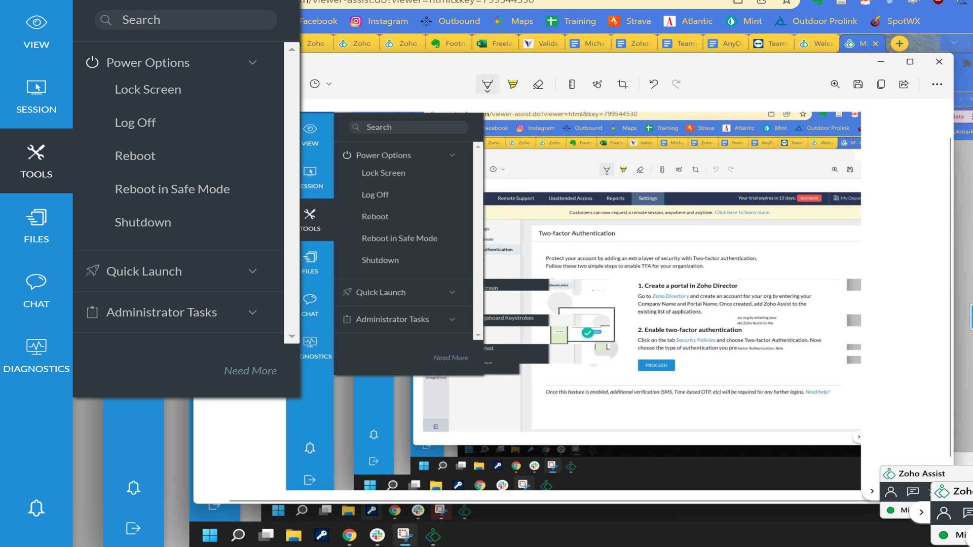Open the Instagram bookmark
Viewport: 973px width, 547px height.
(380, 21)
